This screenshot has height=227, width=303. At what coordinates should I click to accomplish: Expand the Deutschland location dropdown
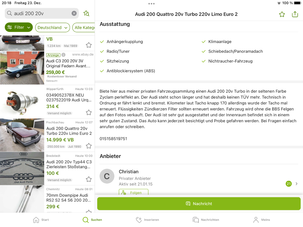53,27
